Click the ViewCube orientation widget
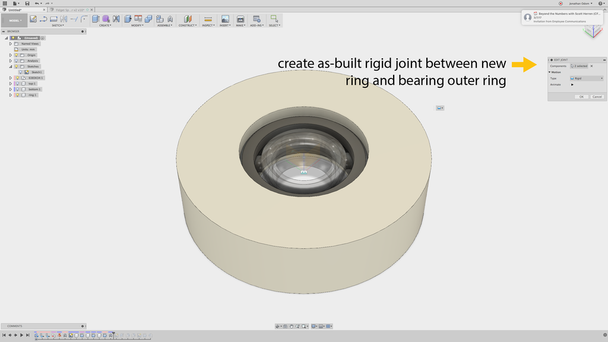The width and height of the screenshot is (608, 342). pos(593,31)
